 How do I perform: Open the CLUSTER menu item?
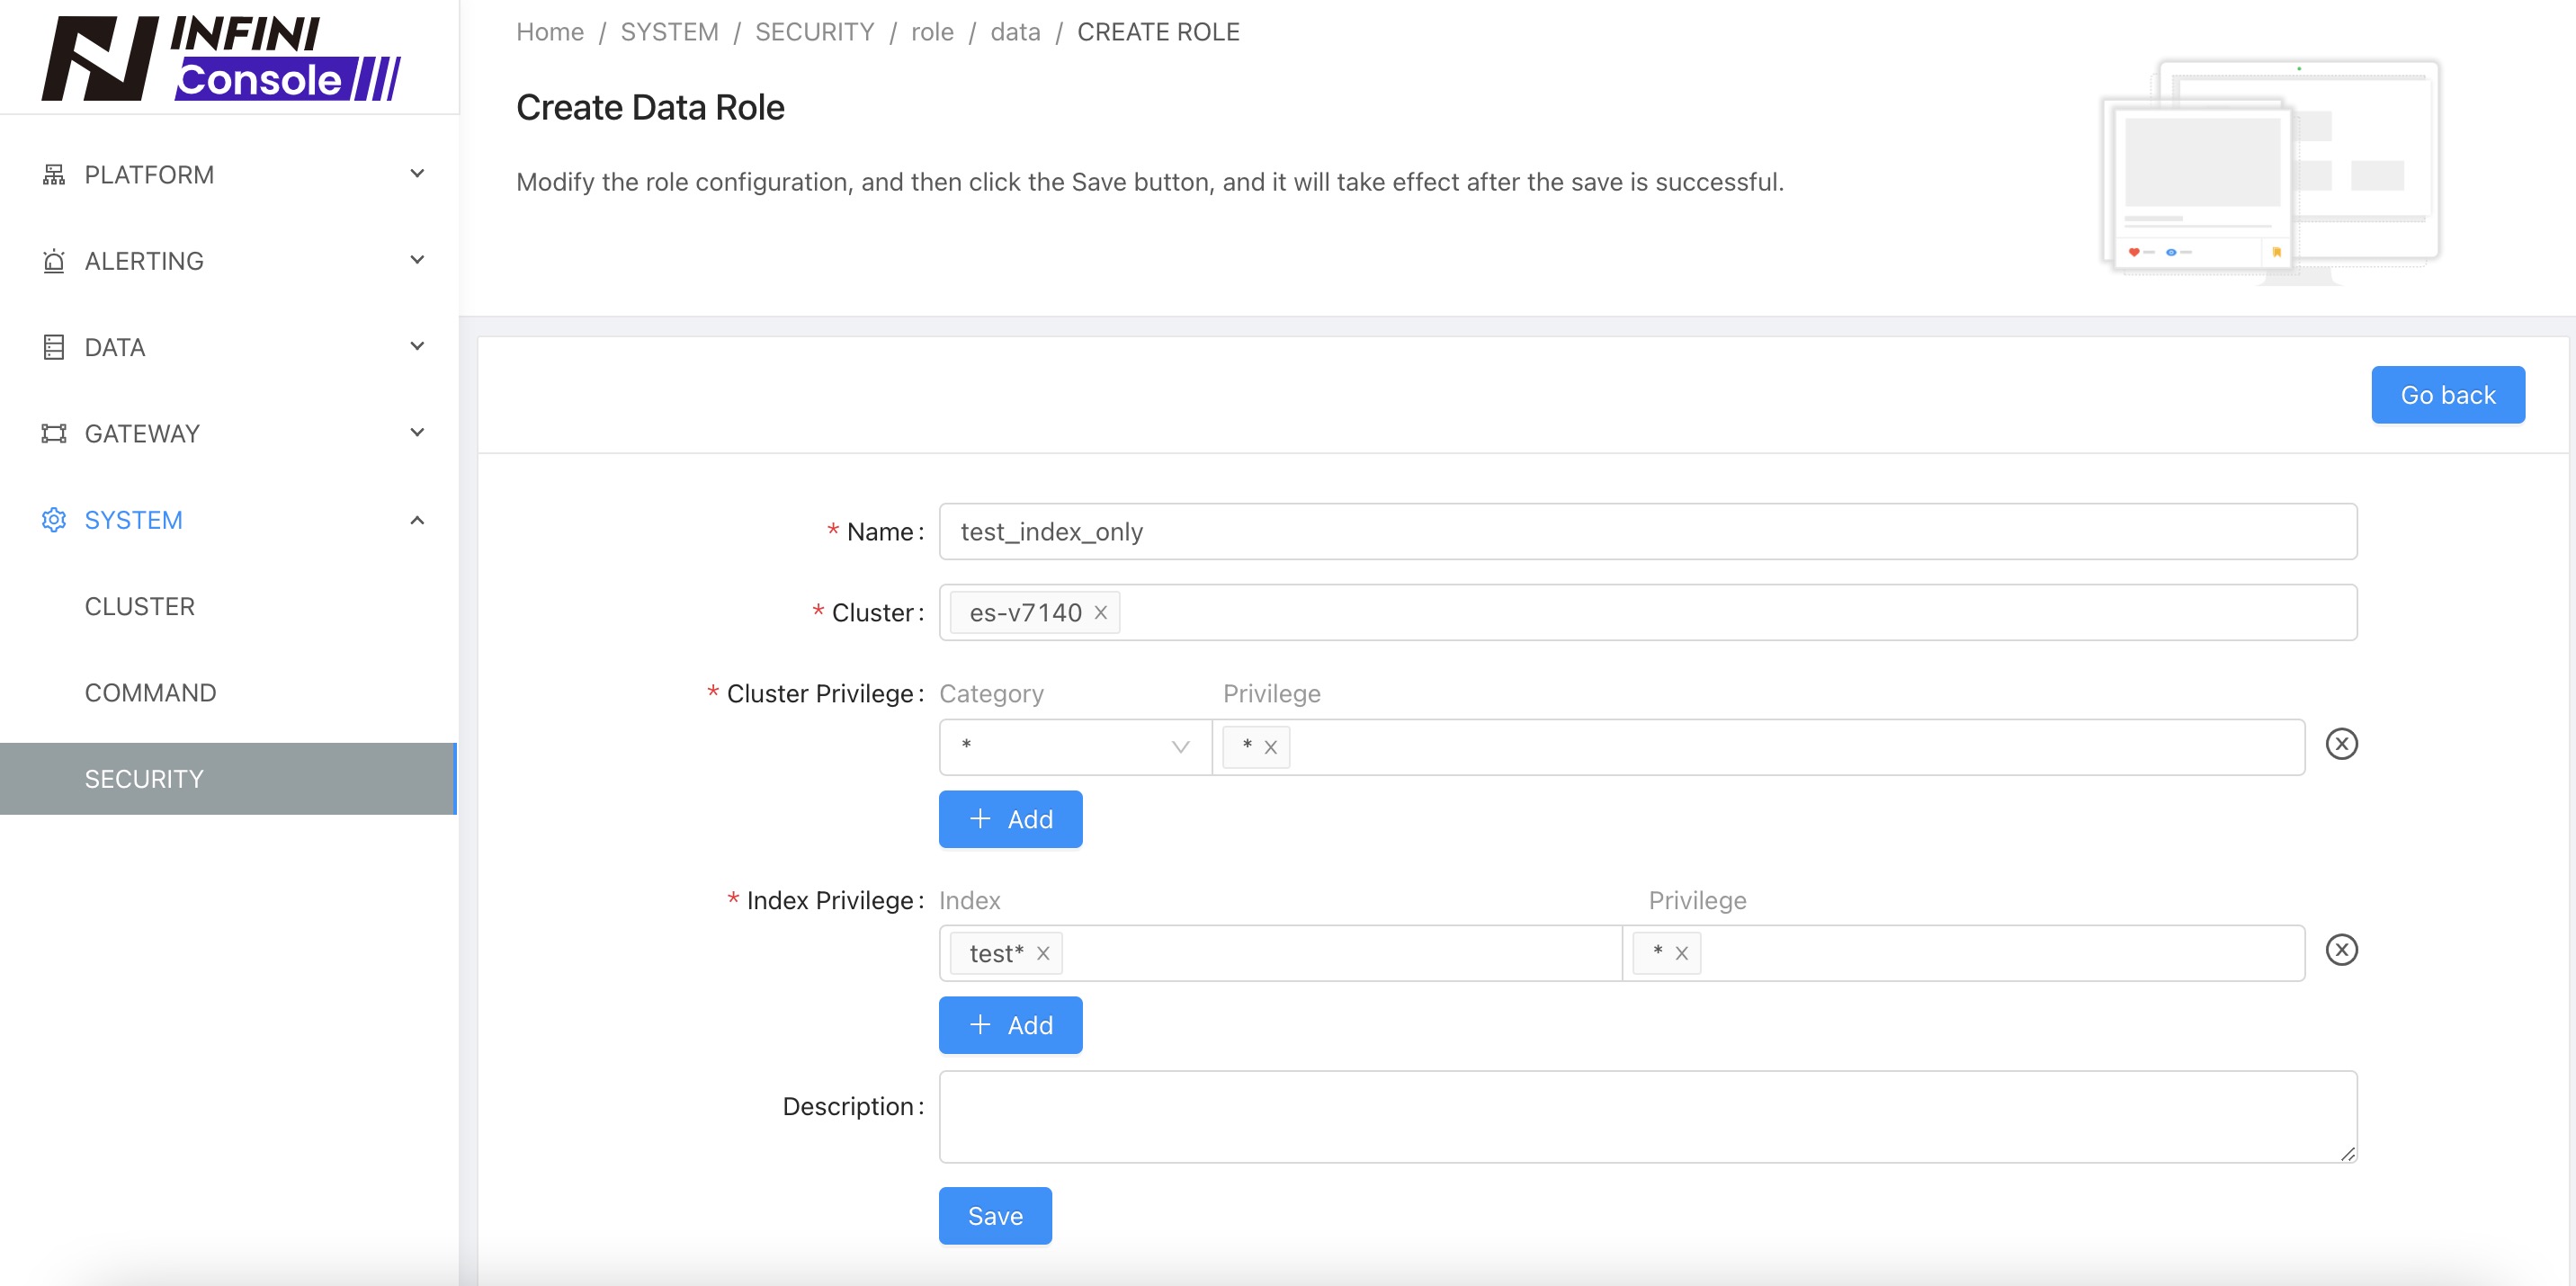pos(140,606)
